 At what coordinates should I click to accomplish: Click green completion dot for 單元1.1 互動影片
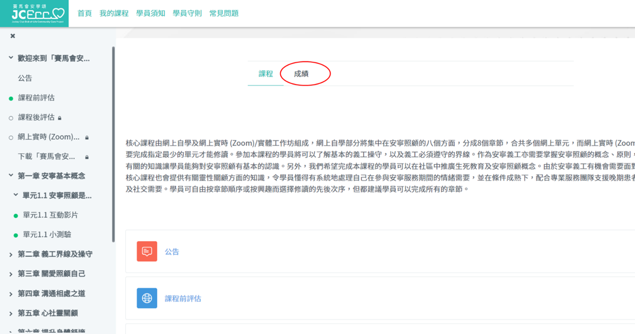point(16,216)
